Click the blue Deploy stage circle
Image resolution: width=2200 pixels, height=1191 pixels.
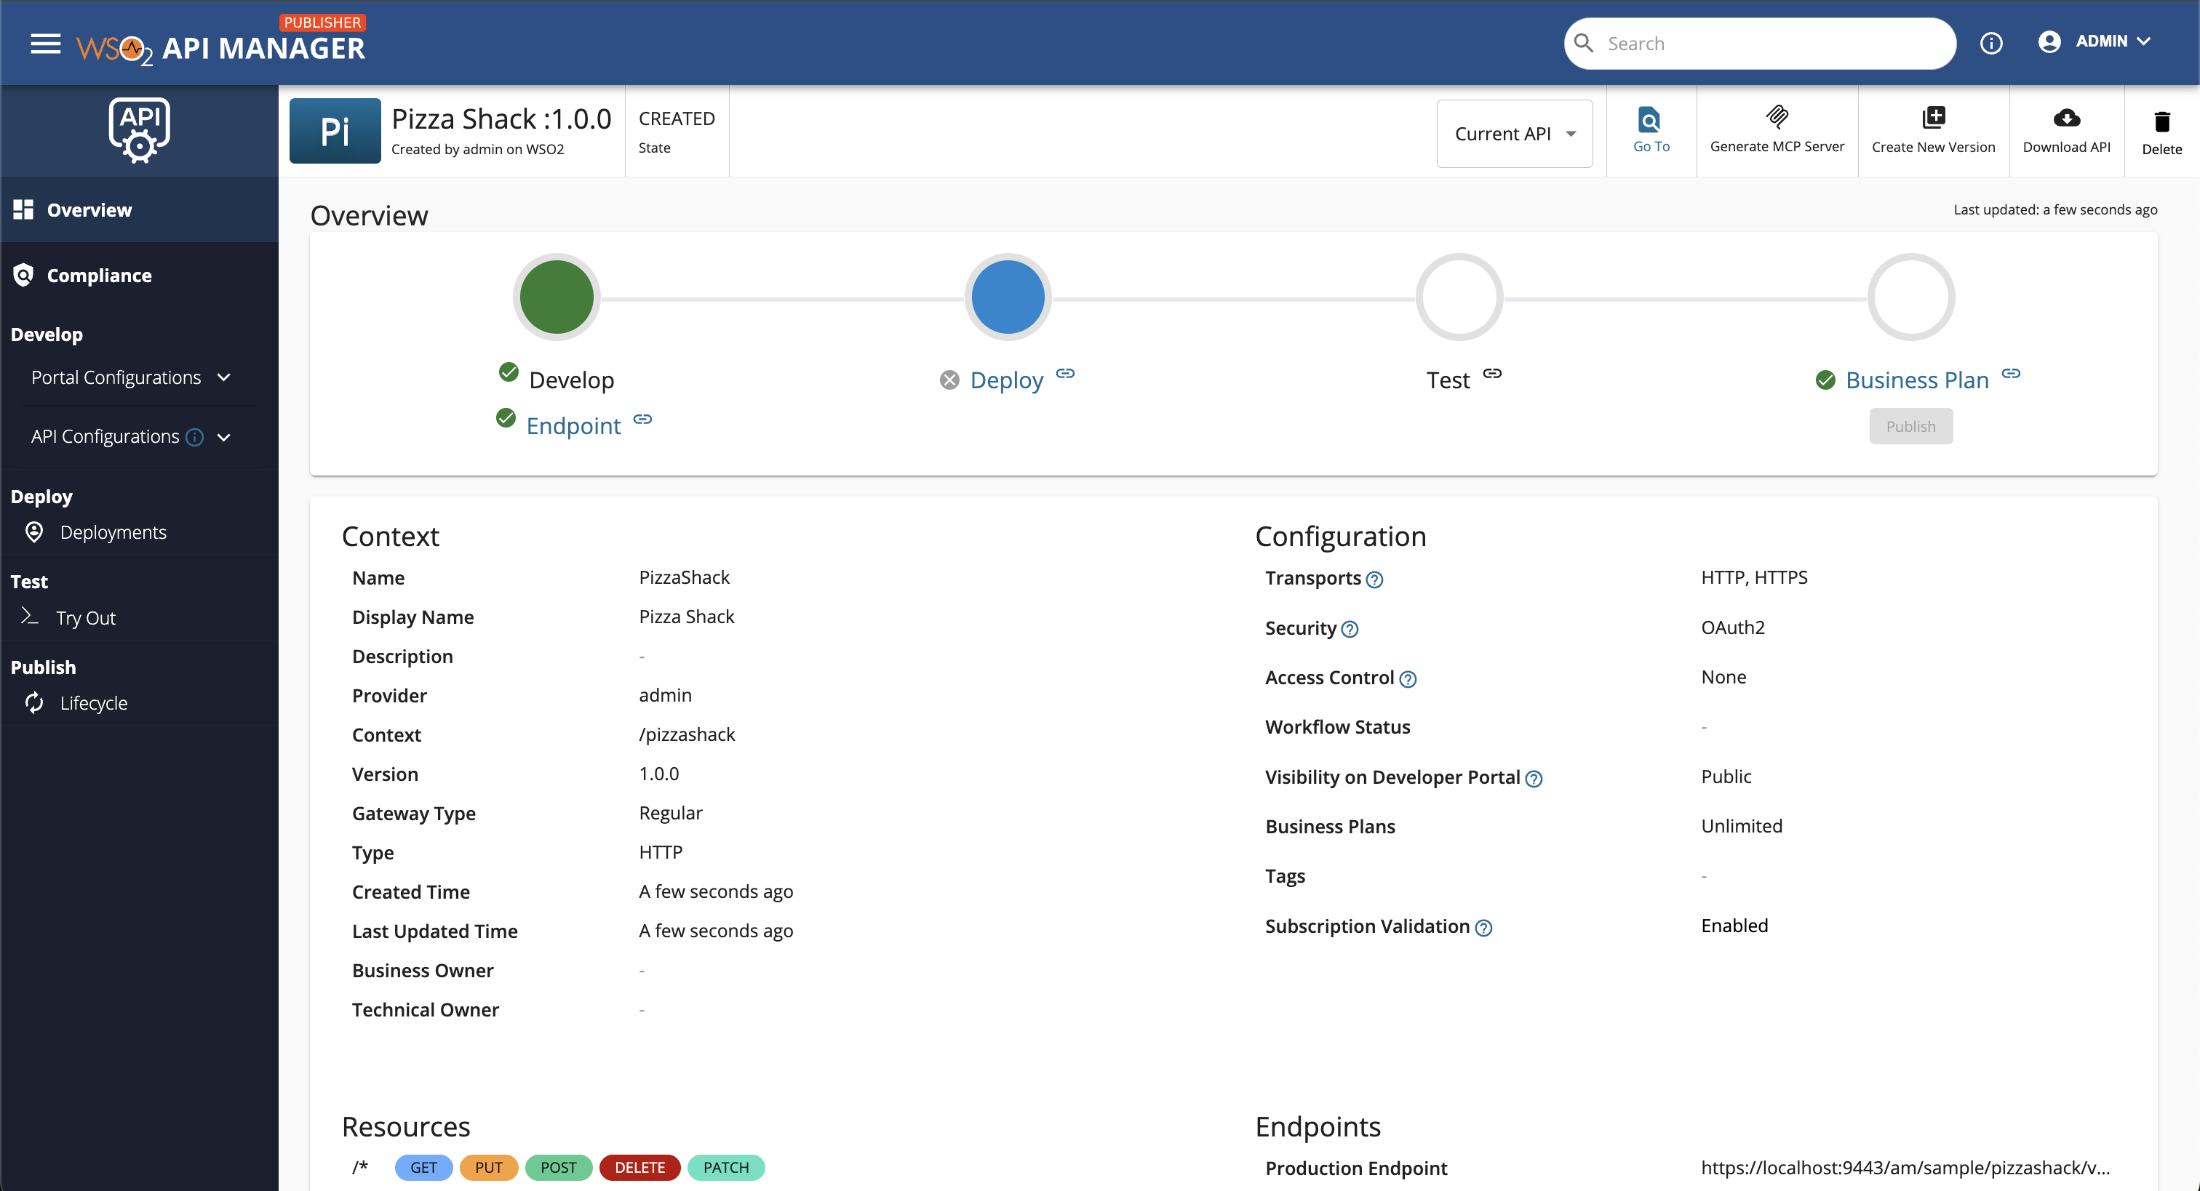1008,296
